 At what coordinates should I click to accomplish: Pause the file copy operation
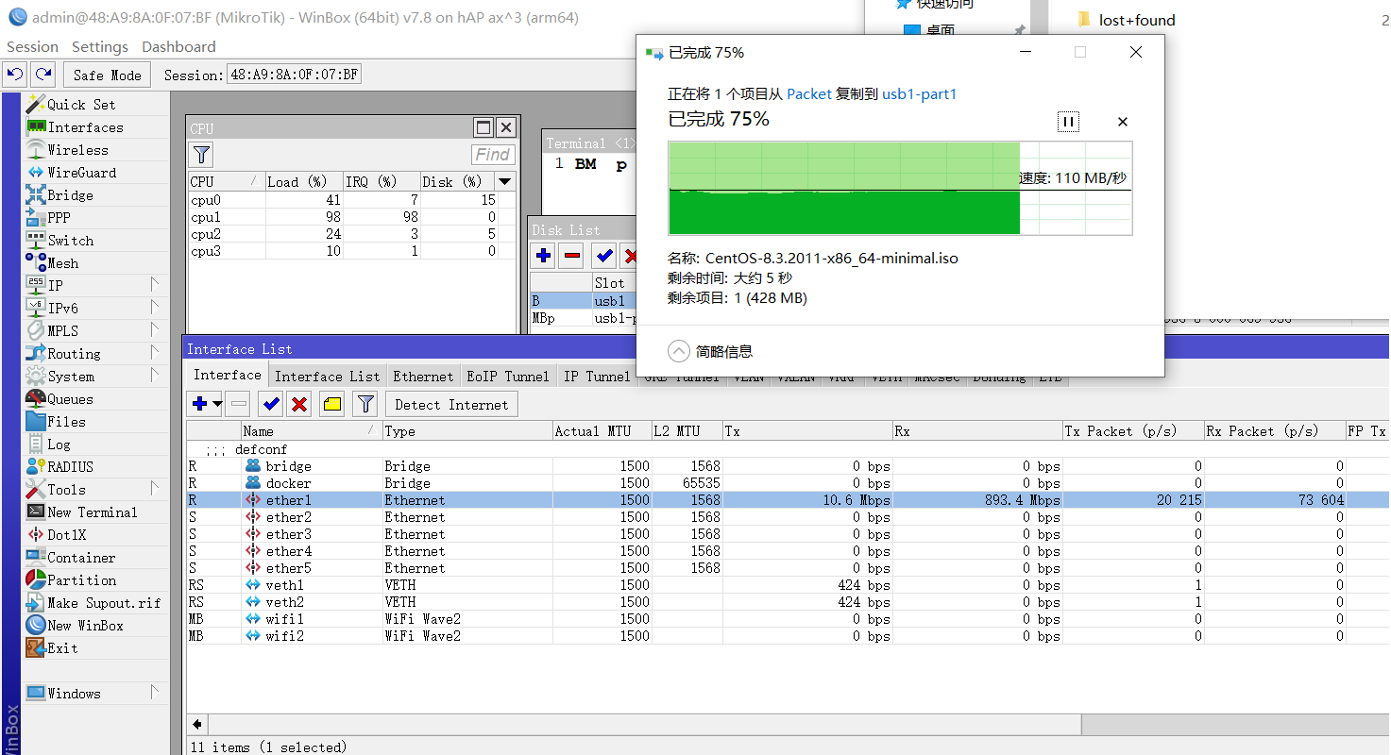[x=1068, y=122]
